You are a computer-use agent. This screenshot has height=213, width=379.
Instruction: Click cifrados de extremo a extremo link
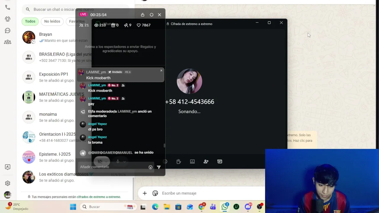point(98,197)
